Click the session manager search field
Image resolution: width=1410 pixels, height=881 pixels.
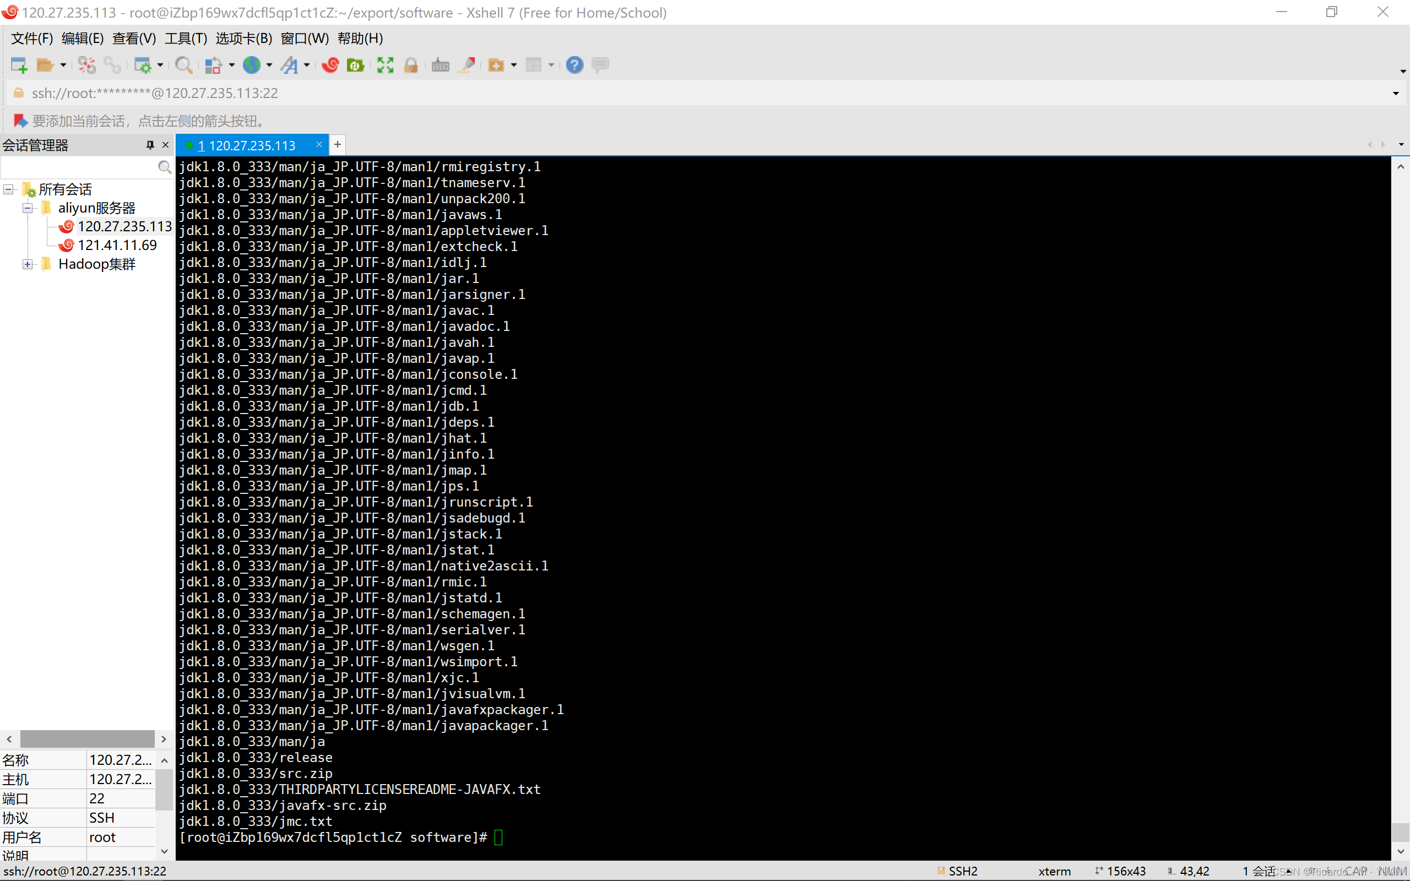coord(79,168)
